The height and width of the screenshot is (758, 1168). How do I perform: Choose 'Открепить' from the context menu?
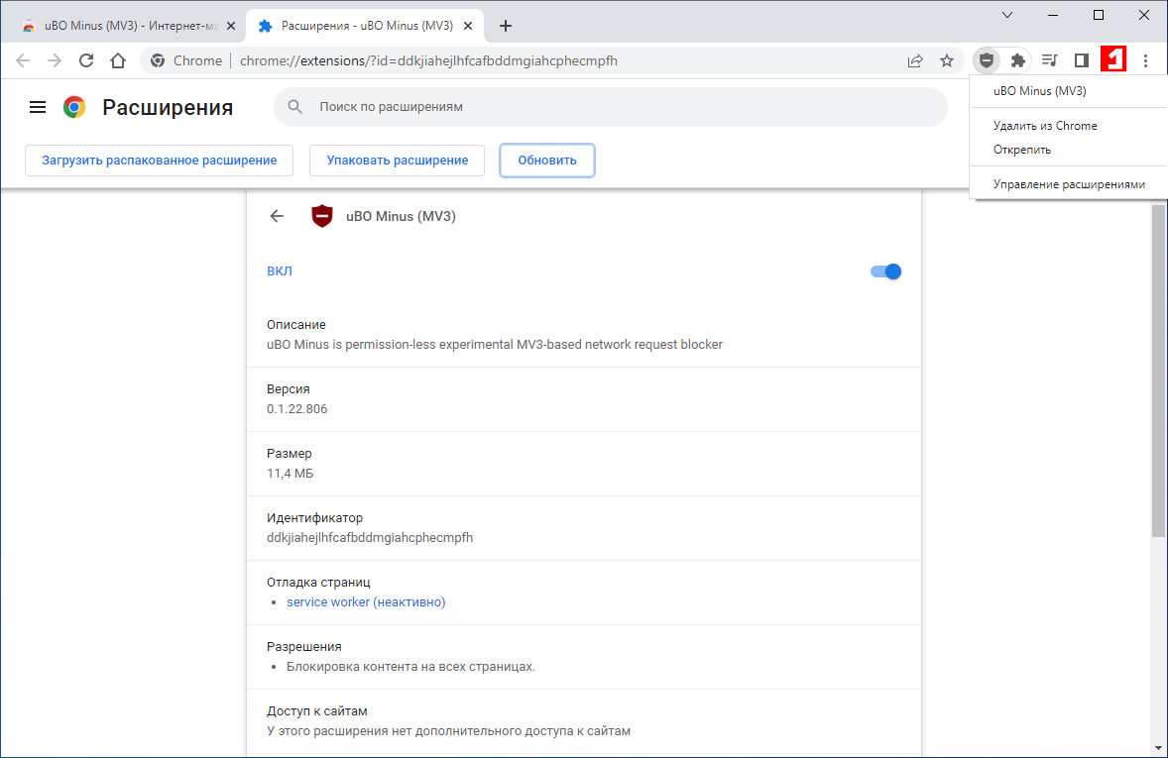(1022, 150)
